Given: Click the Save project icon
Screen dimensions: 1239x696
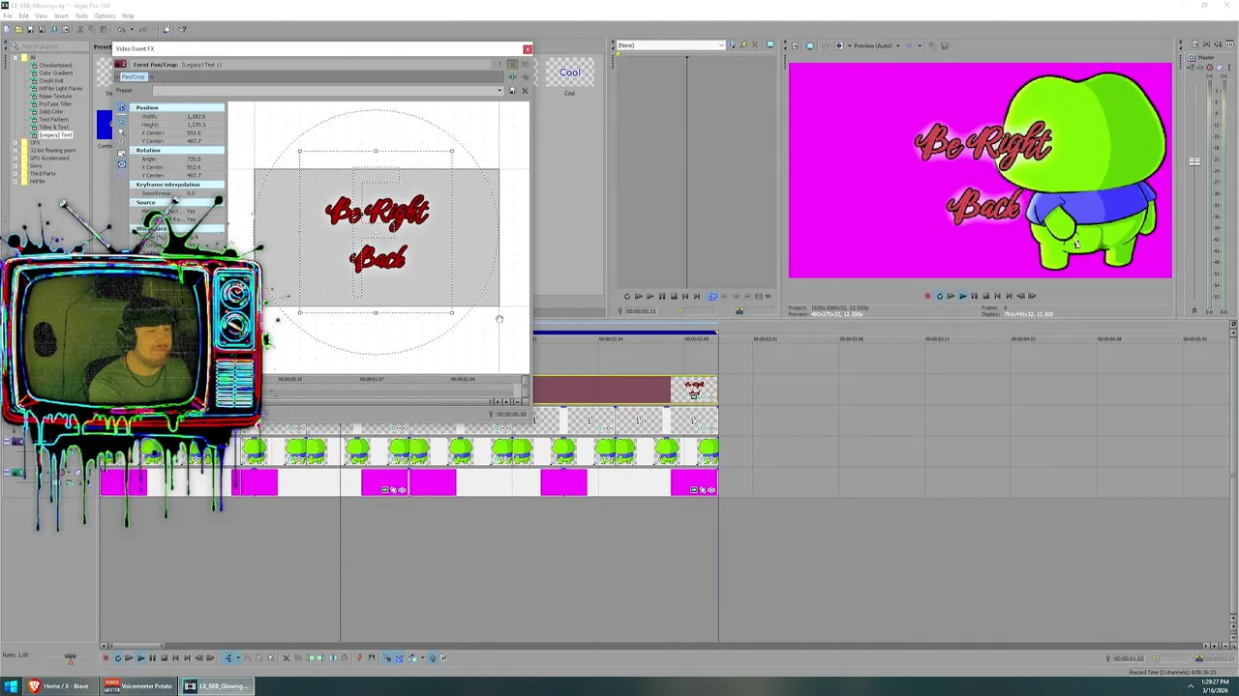Looking at the screenshot, I should [30, 29].
